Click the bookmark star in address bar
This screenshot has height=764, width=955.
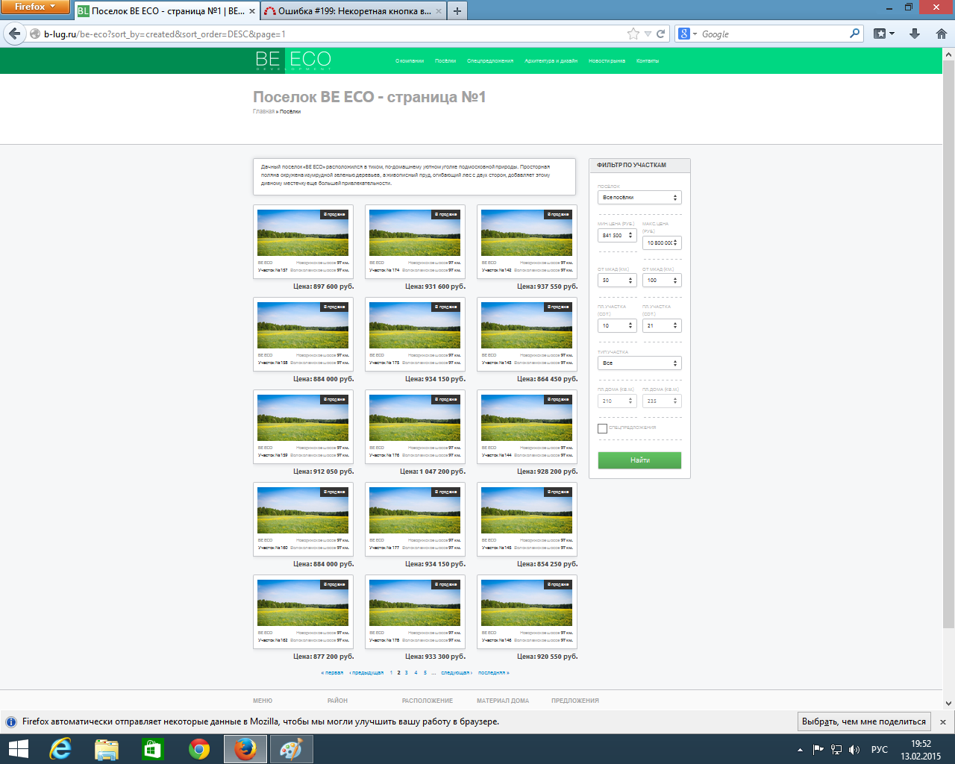633,34
